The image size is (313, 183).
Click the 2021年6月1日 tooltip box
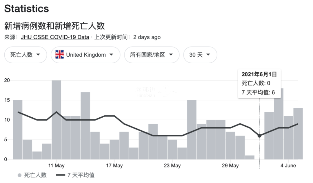tap(259, 83)
